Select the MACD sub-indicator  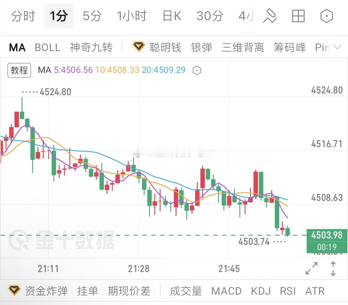(x=226, y=291)
